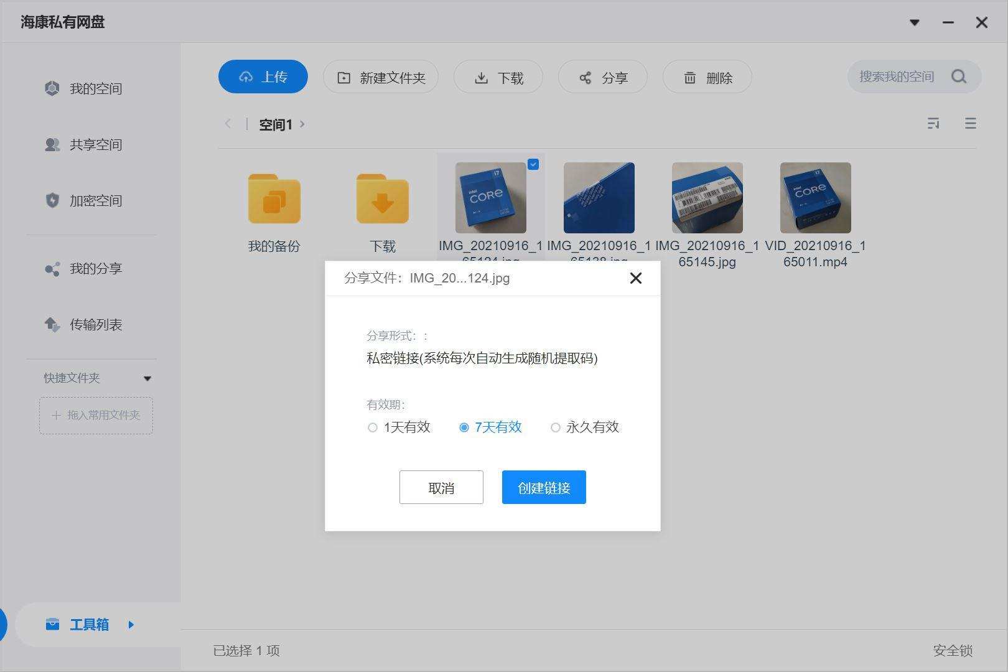Click the search magnifier icon

point(959,77)
